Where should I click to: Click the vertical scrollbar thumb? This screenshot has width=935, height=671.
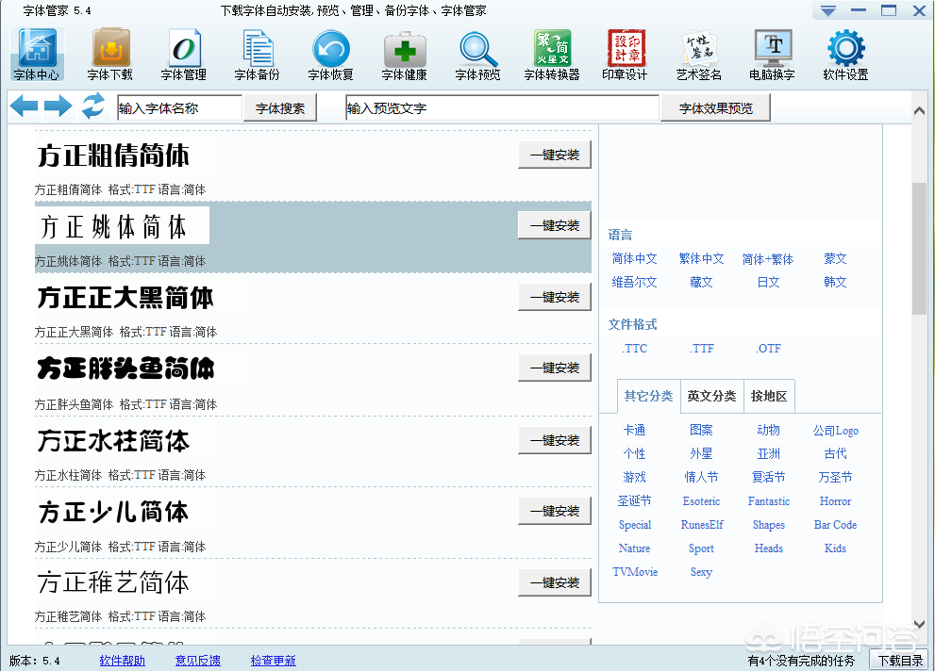pyautogui.click(x=920, y=249)
